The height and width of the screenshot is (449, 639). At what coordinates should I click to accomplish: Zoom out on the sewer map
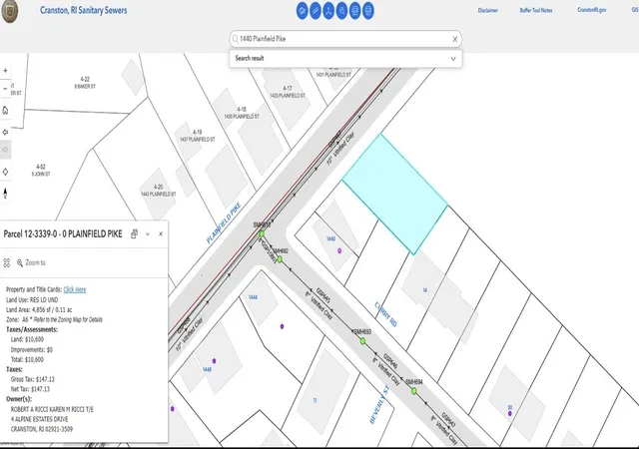point(5,89)
